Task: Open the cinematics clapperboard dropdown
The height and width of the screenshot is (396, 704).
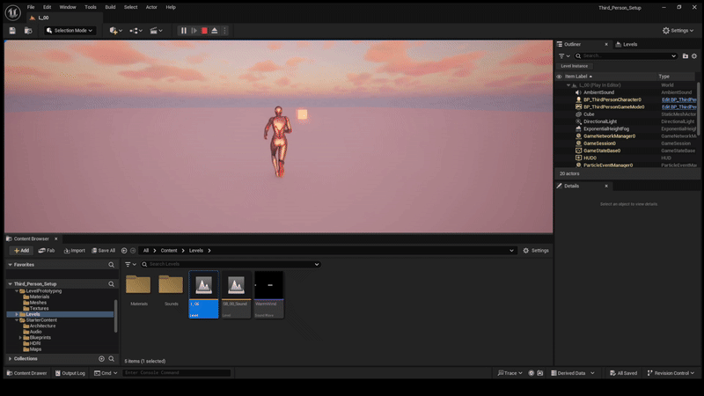Action: click(156, 31)
